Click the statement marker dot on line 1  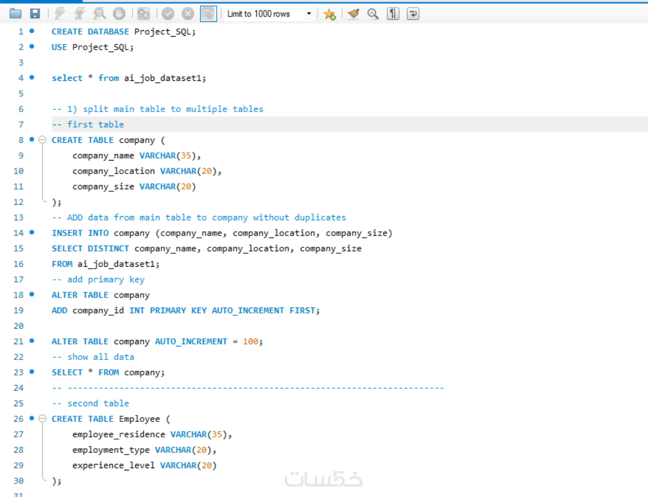coord(32,31)
